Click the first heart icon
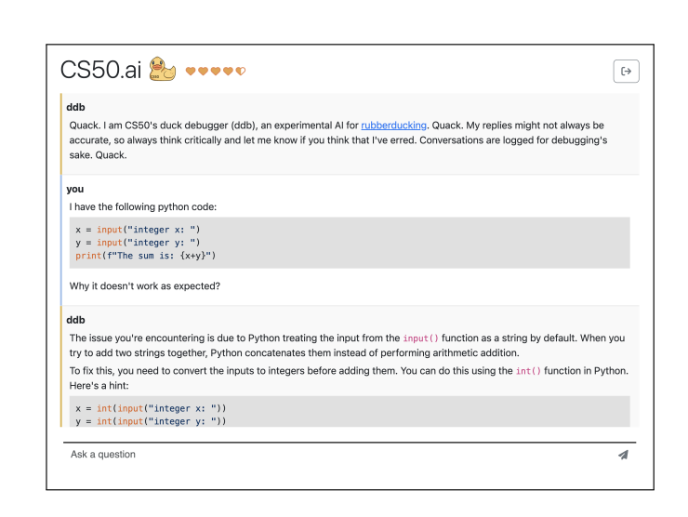Screen dimensions: 688x517 click(x=191, y=72)
